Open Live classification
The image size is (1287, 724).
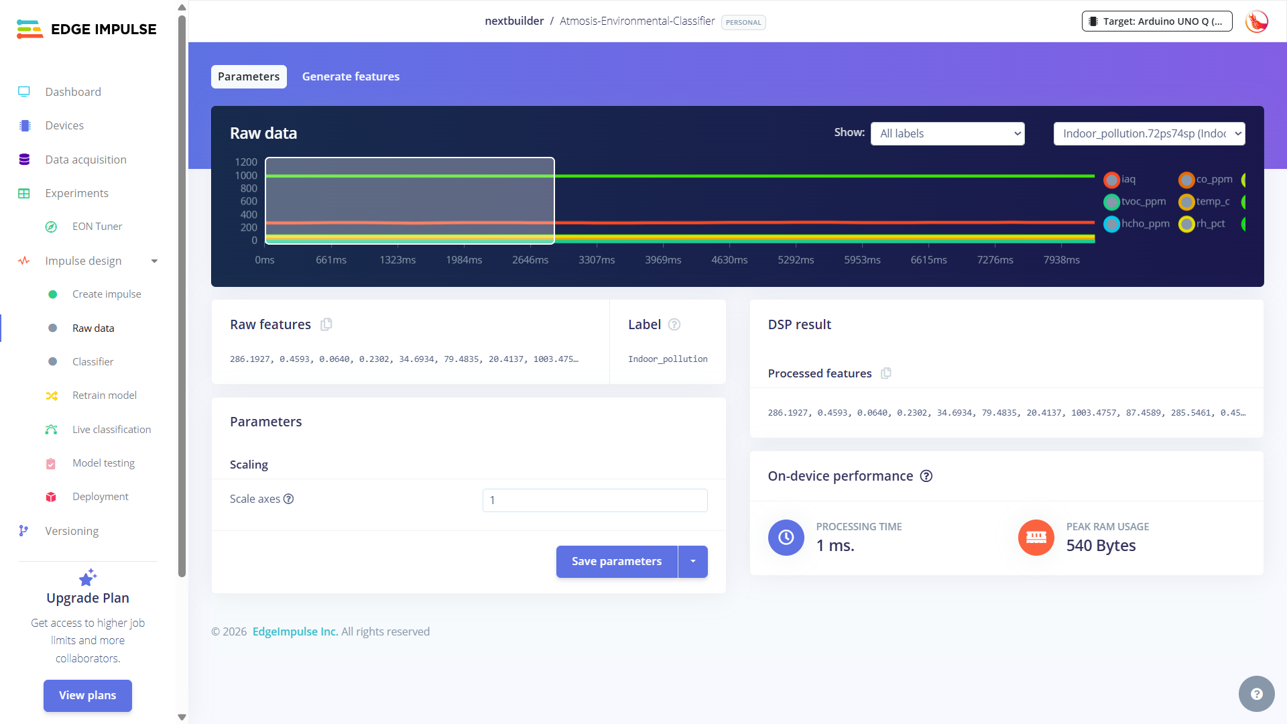[111, 429]
